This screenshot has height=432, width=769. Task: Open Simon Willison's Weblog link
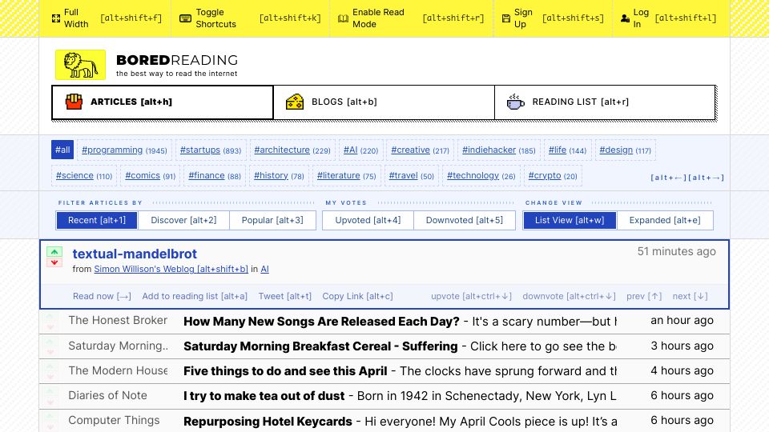(171, 269)
